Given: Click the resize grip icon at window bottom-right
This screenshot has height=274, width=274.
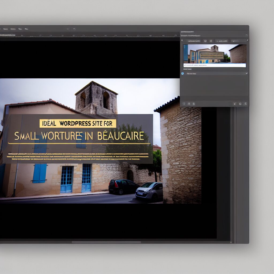Looking at the screenshot, I should click(x=231, y=242).
